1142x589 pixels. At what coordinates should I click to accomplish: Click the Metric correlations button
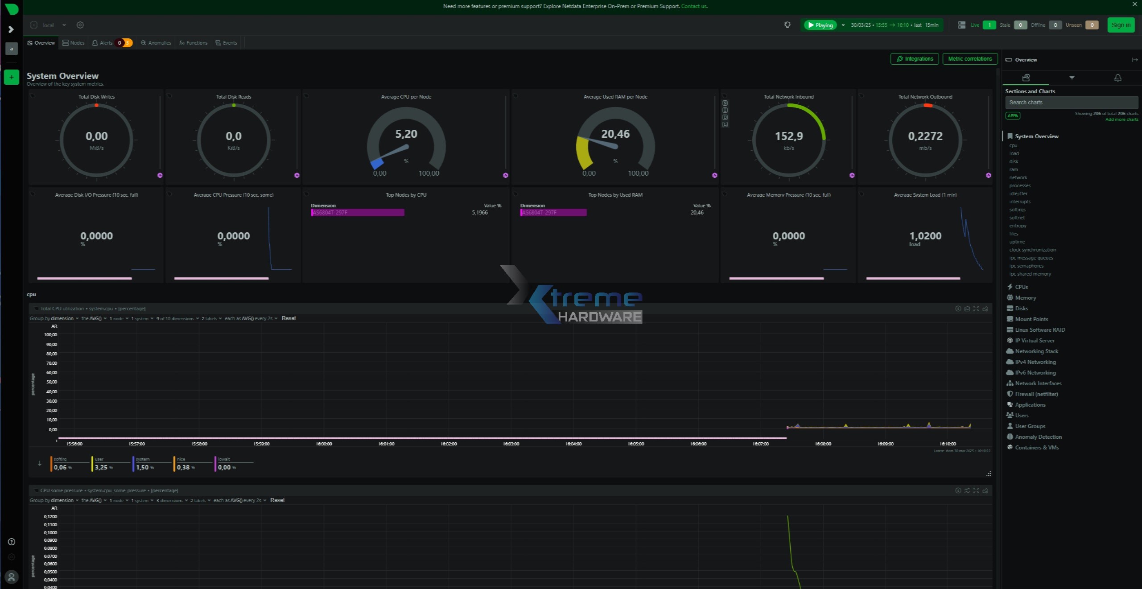pyautogui.click(x=970, y=59)
